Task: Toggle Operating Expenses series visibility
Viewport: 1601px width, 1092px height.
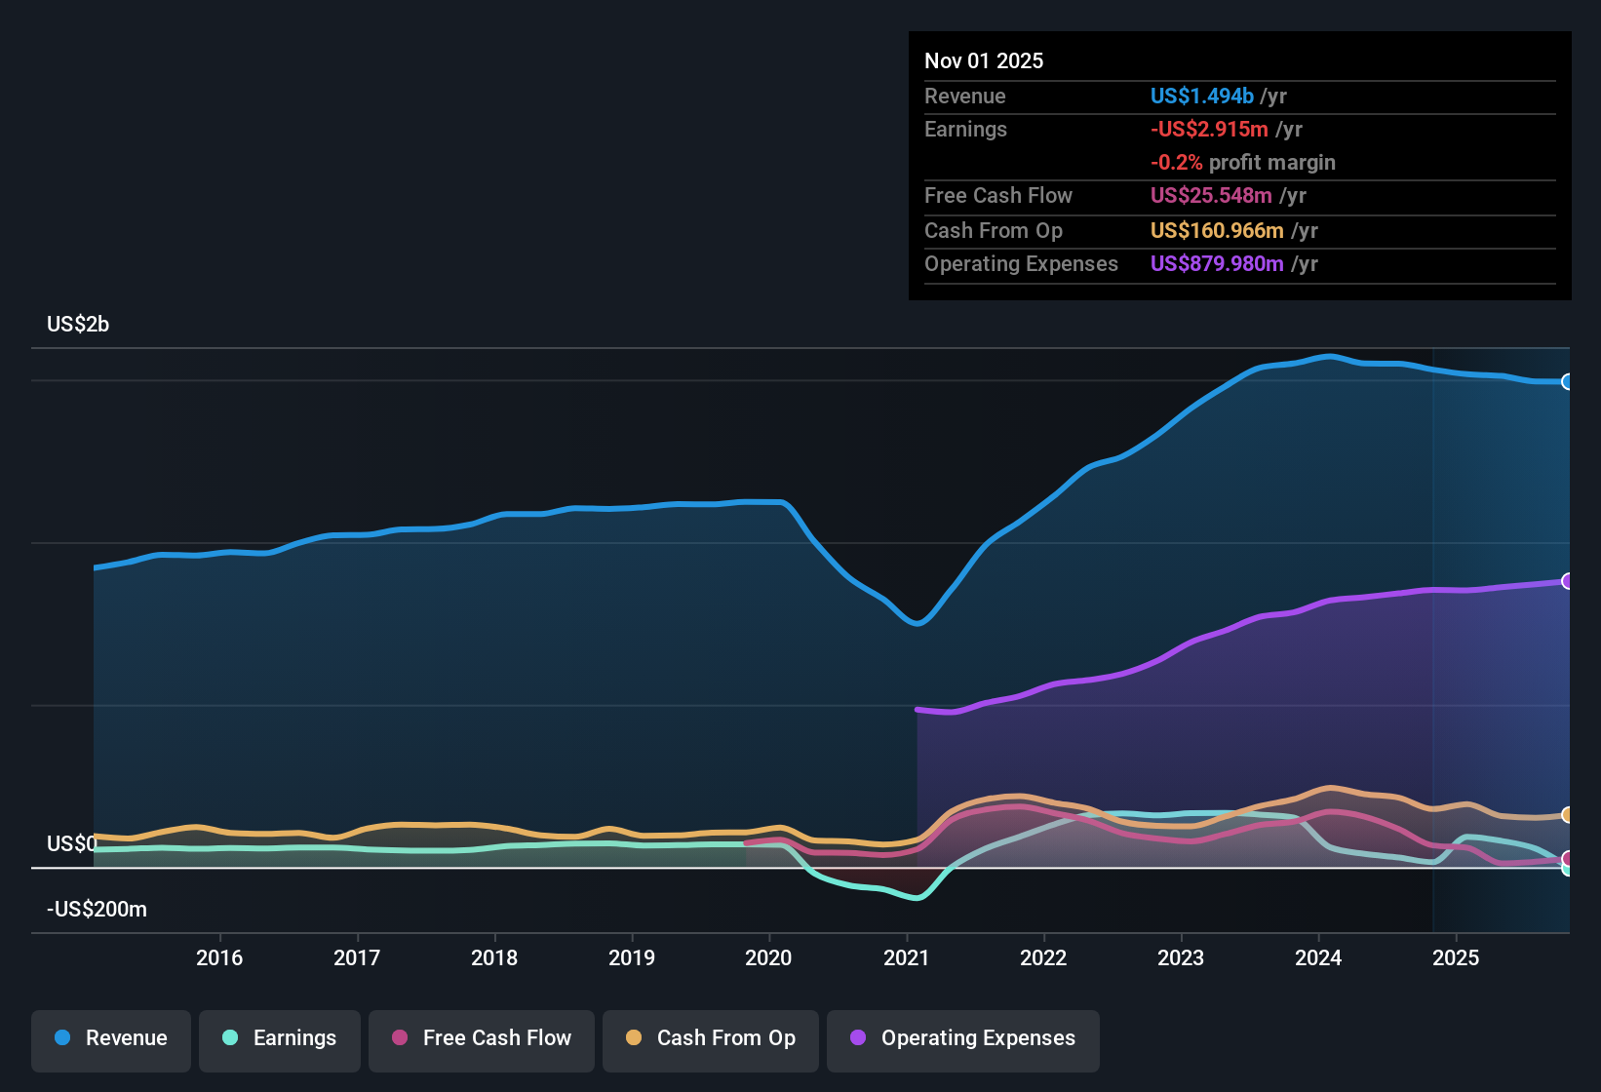Action: click(x=962, y=1038)
